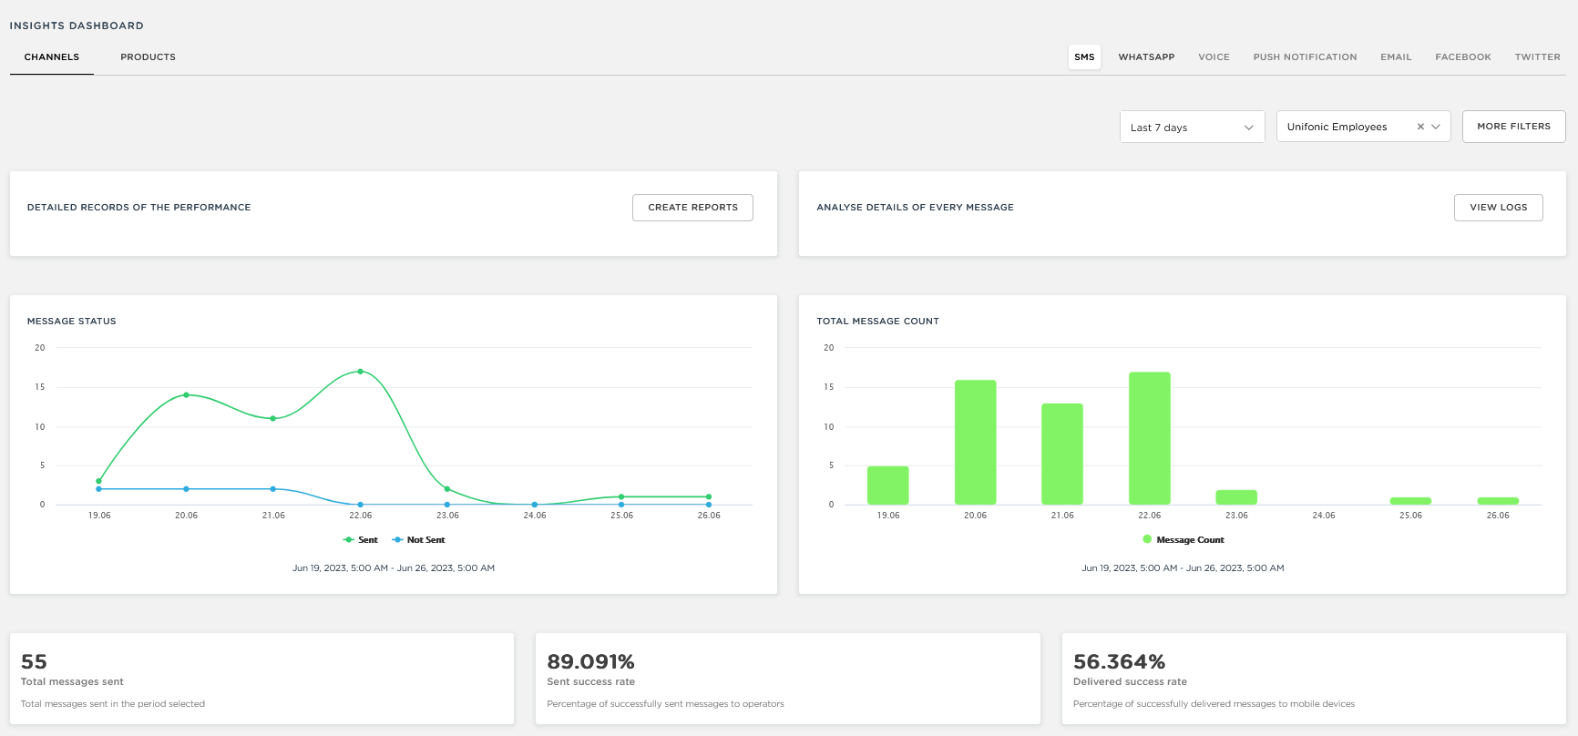Click the Create Reports button

pos(692,208)
